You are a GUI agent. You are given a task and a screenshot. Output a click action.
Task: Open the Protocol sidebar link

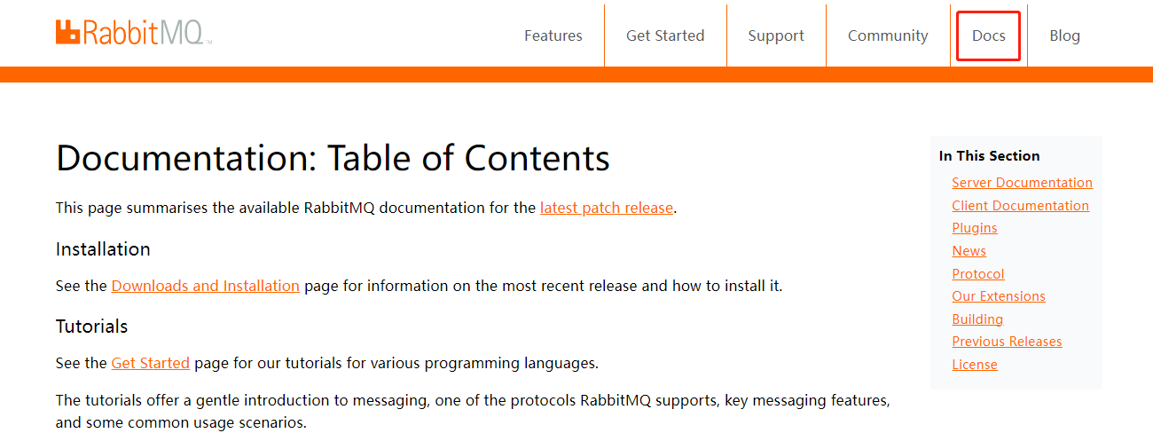pyautogui.click(x=978, y=274)
